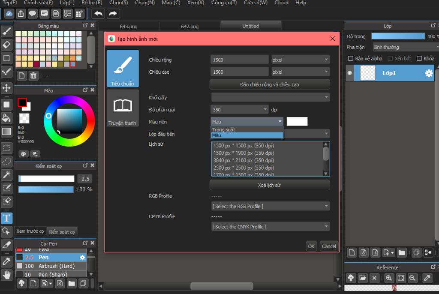Open the Select the CMYK Profile dropdown

pyautogui.click(x=271, y=227)
